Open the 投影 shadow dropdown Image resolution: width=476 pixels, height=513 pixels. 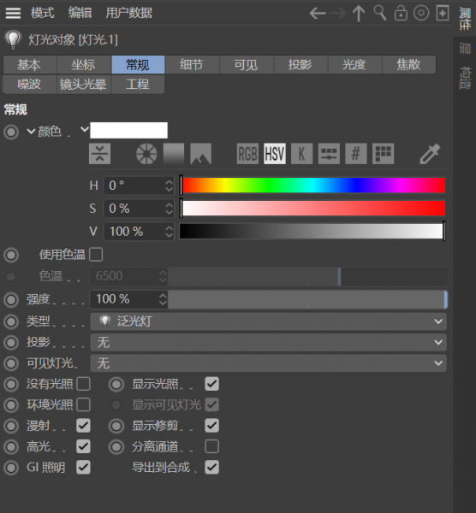coord(268,343)
